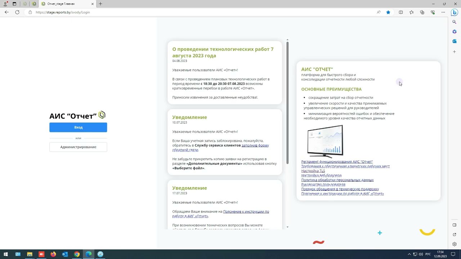Open Регламент функционирования АИС "Отчет" link
This screenshot has width=461, height=259.
(x=337, y=162)
